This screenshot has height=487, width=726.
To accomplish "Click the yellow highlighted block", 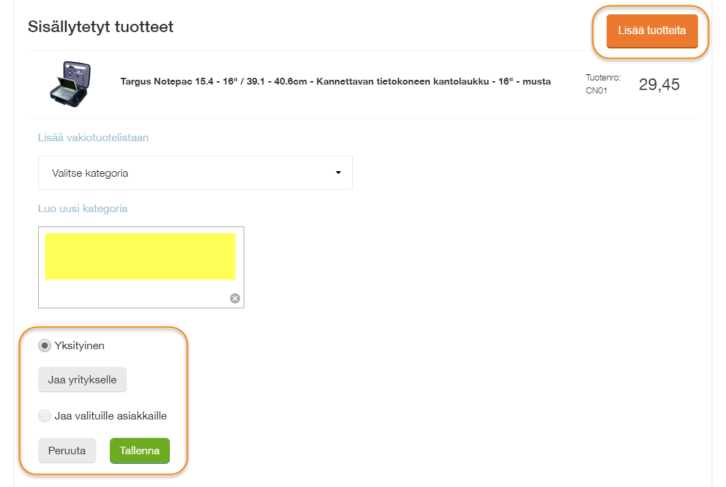I will click(x=140, y=256).
